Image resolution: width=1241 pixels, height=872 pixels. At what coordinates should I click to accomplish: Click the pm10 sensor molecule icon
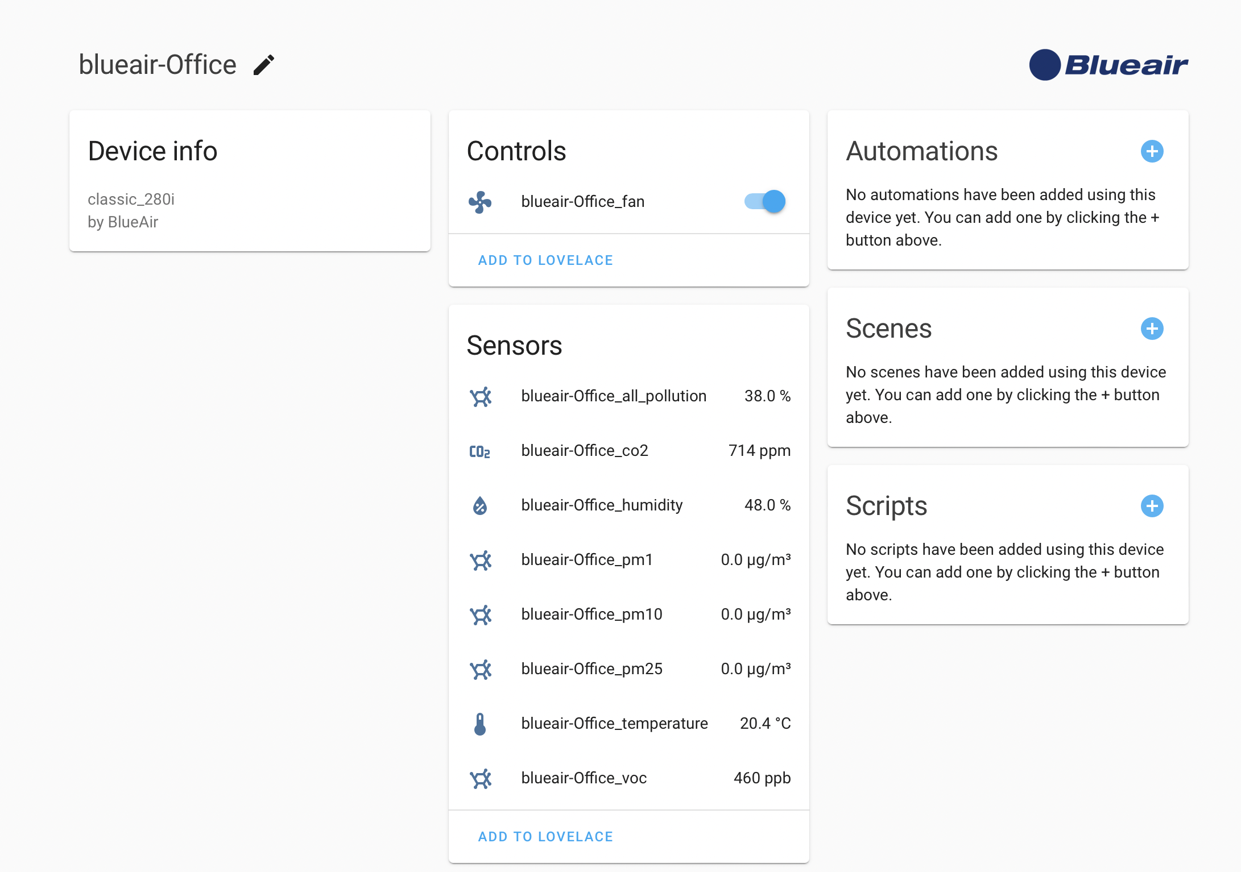click(480, 614)
